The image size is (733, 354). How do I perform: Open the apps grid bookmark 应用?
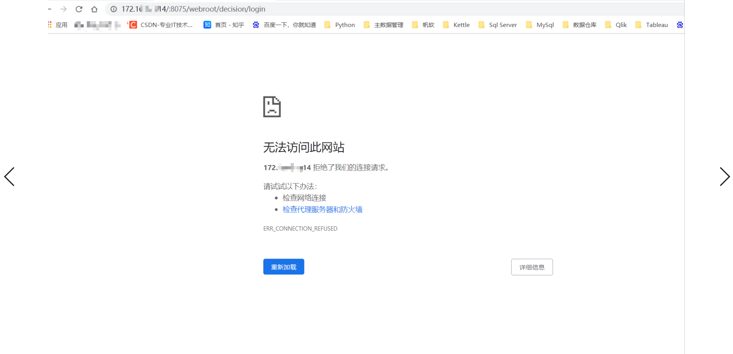click(x=58, y=25)
